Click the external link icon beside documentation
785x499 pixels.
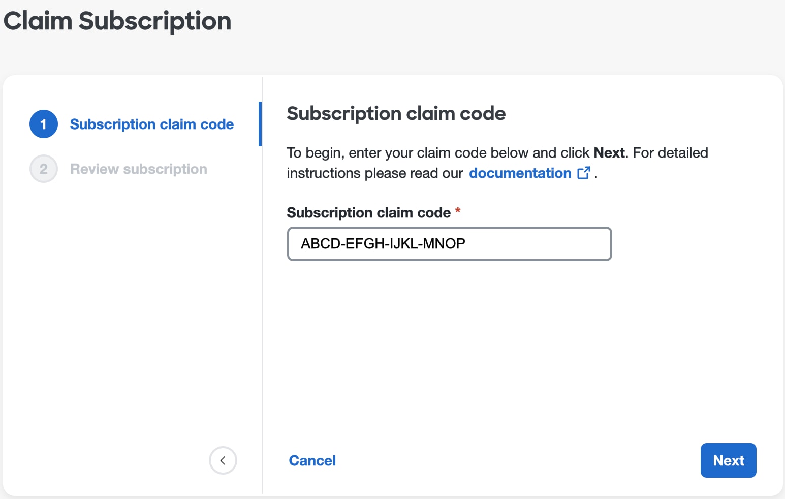click(x=584, y=173)
